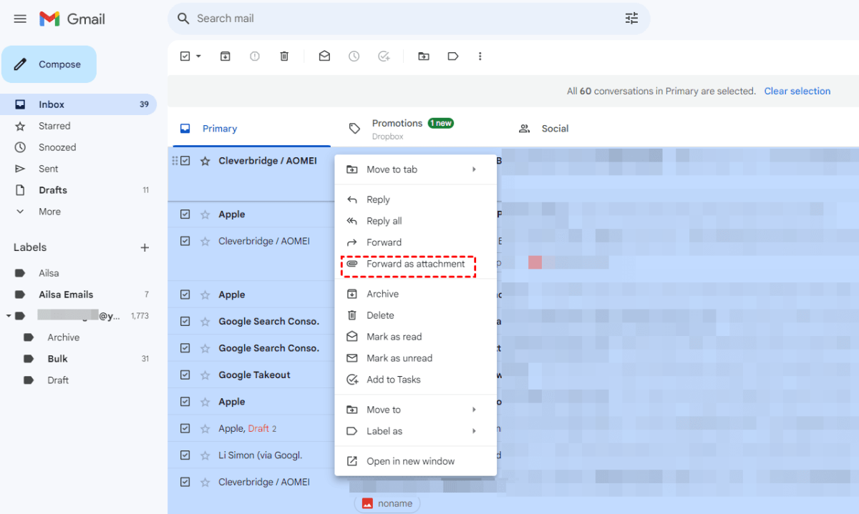Uncheck the Google Takeout email checkbox

(185, 375)
